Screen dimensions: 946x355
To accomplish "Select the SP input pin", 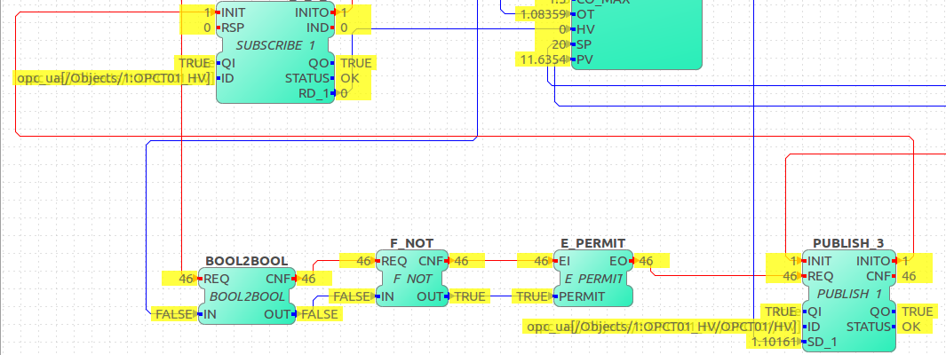I will (584, 44).
